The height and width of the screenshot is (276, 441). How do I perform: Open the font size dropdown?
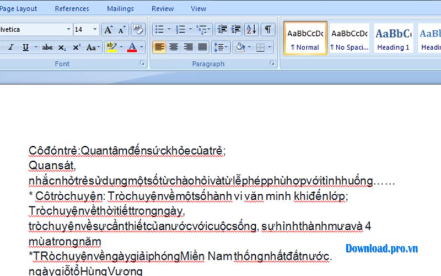[x=95, y=30]
